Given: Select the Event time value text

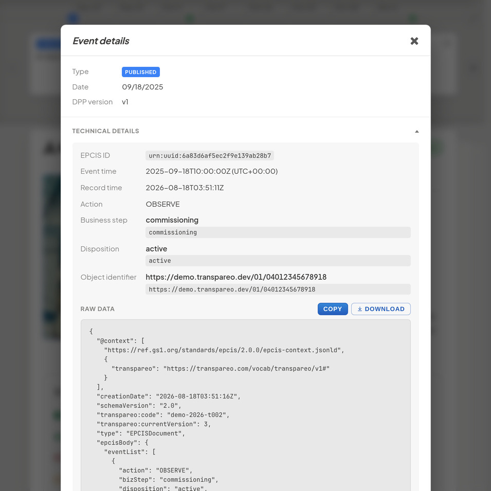Looking at the screenshot, I should (211, 171).
